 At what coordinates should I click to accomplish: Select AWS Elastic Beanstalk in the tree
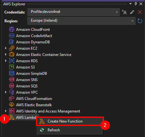34,105
